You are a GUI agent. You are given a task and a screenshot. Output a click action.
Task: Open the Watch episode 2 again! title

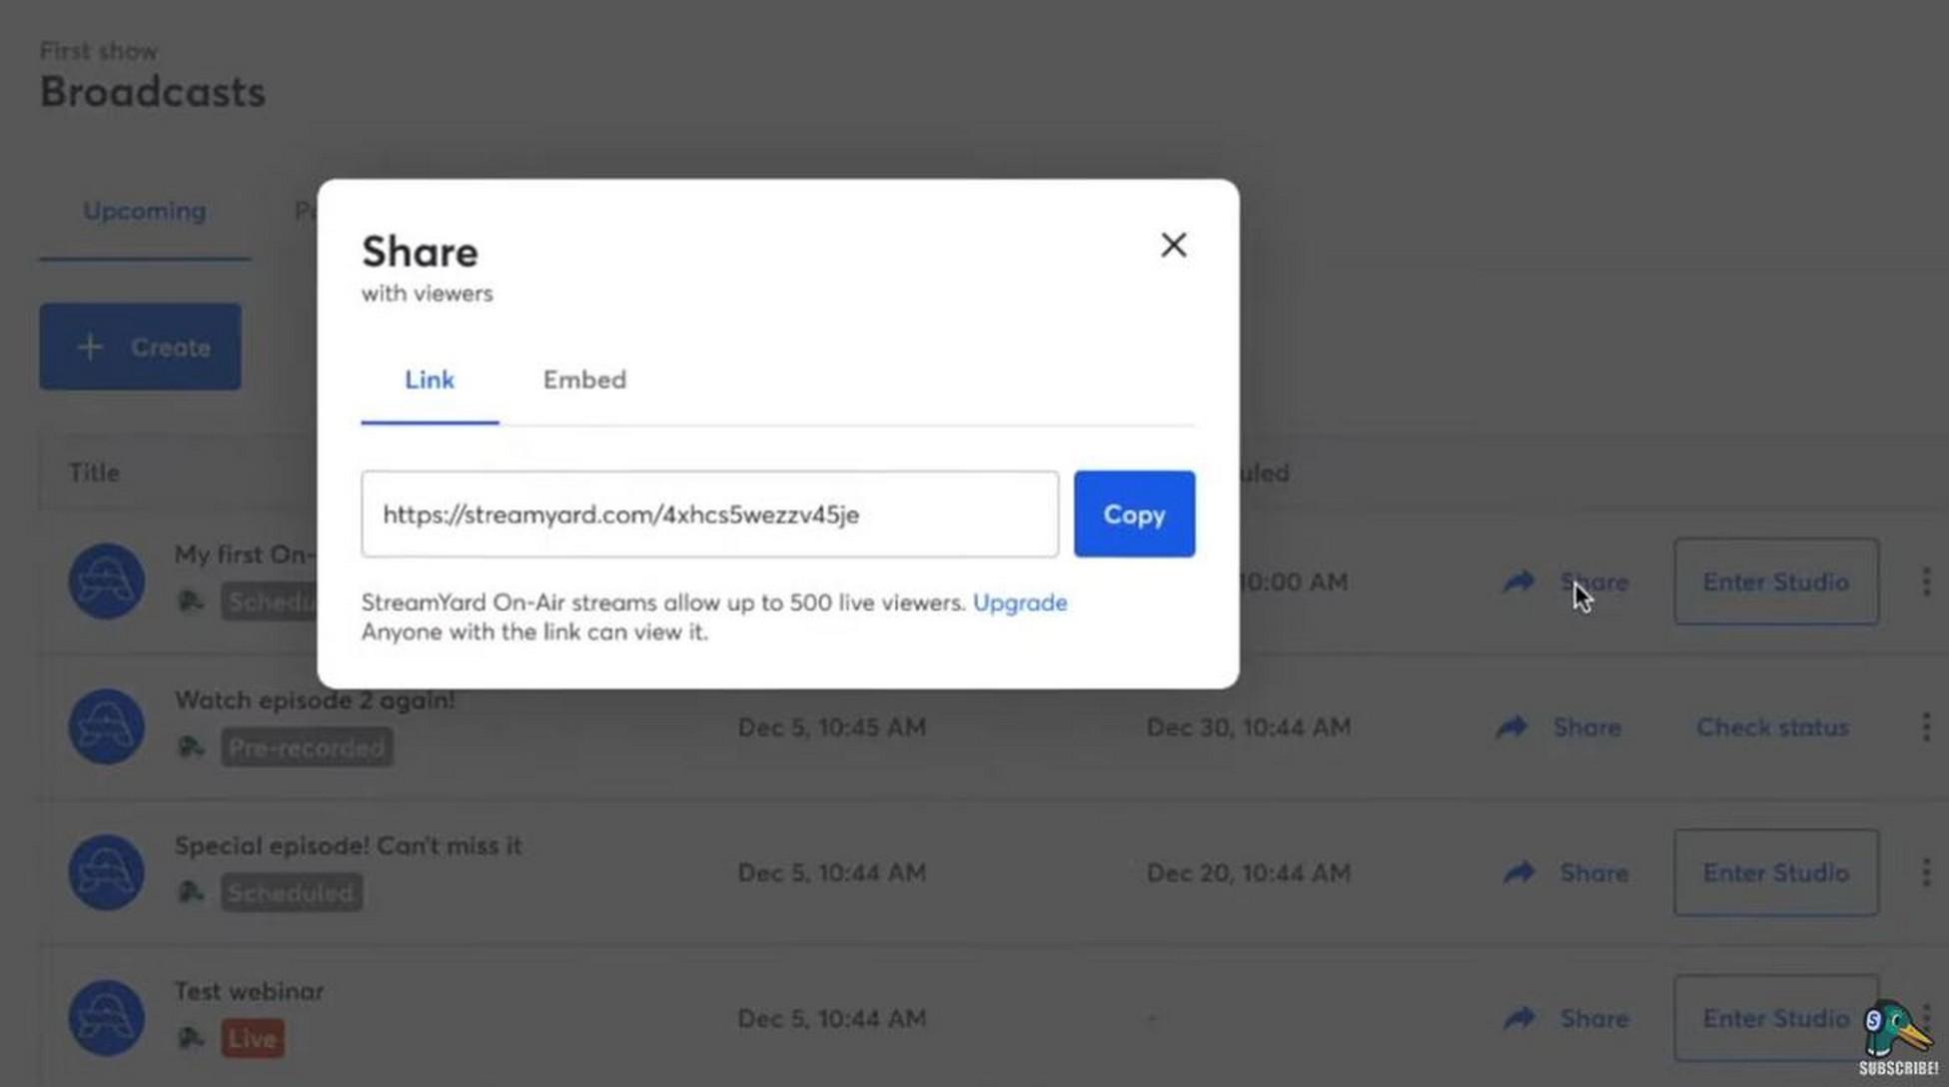point(315,700)
